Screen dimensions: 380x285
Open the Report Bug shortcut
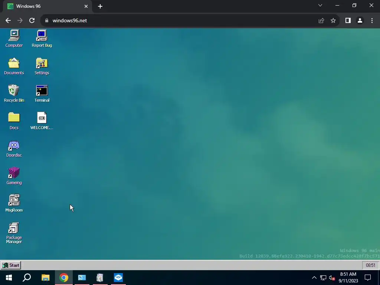(42, 38)
